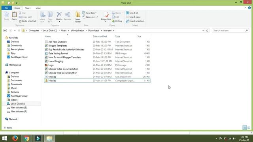Image resolution: width=253 pixels, height=142 pixels.
Task: Click the Up one level arrow
Action: [x=19, y=30]
